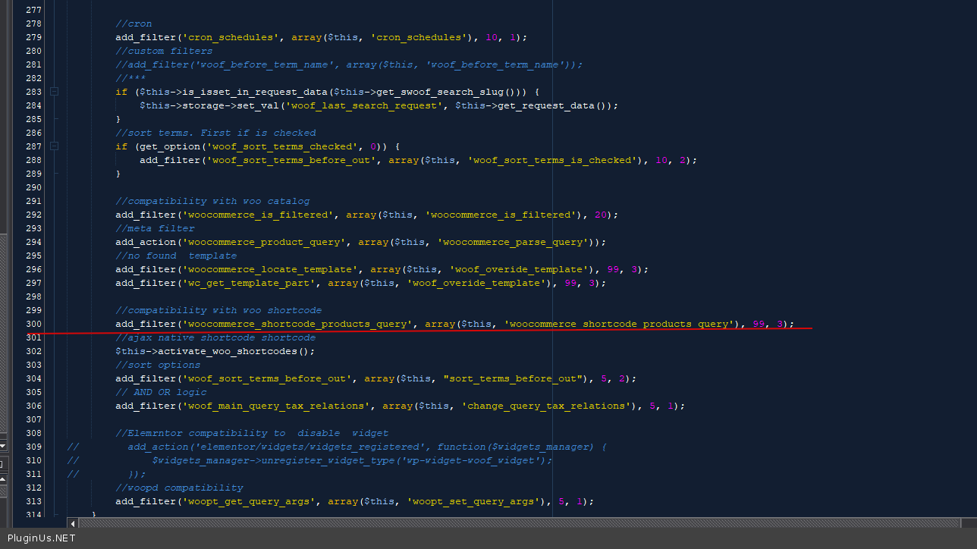Click line number 313 in the gutter
Screen dimensions: 977x549
pyautogui.click(x=33, y=501)
